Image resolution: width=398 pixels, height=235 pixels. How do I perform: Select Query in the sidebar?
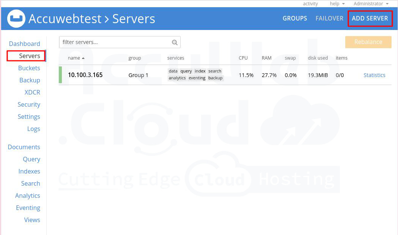coord(31,159)
